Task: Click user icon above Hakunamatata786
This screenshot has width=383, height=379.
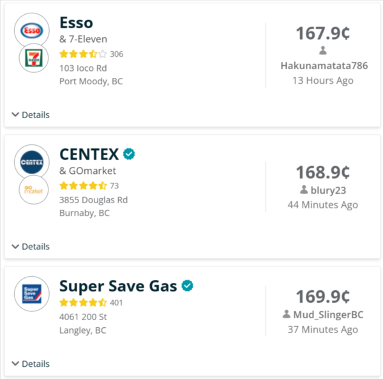Action: pyautogui.click(x=323, y=50)
